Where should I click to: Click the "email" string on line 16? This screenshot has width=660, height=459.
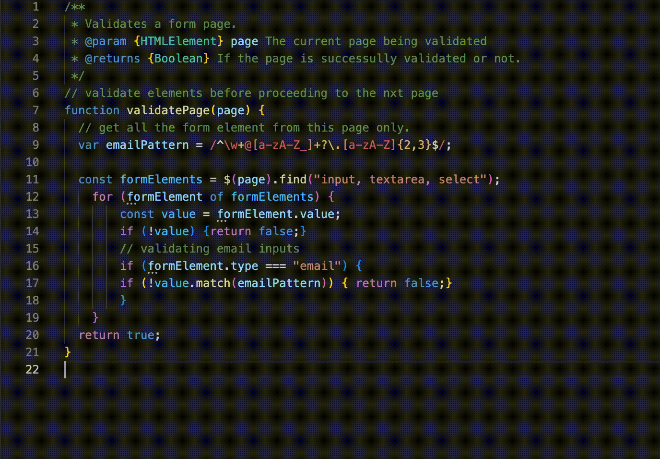317,266
